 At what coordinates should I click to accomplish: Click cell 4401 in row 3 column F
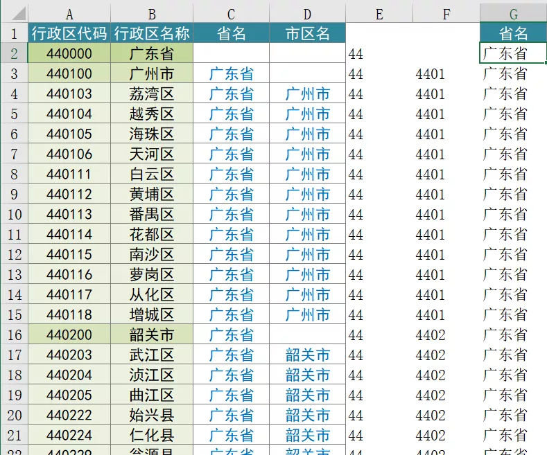[446, 73]
